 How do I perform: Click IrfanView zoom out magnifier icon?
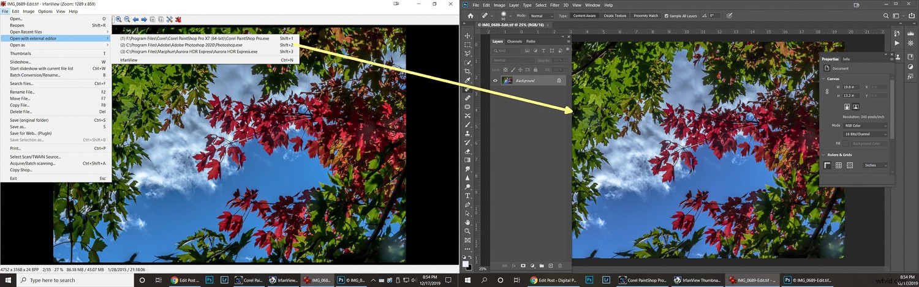[127, 20]
